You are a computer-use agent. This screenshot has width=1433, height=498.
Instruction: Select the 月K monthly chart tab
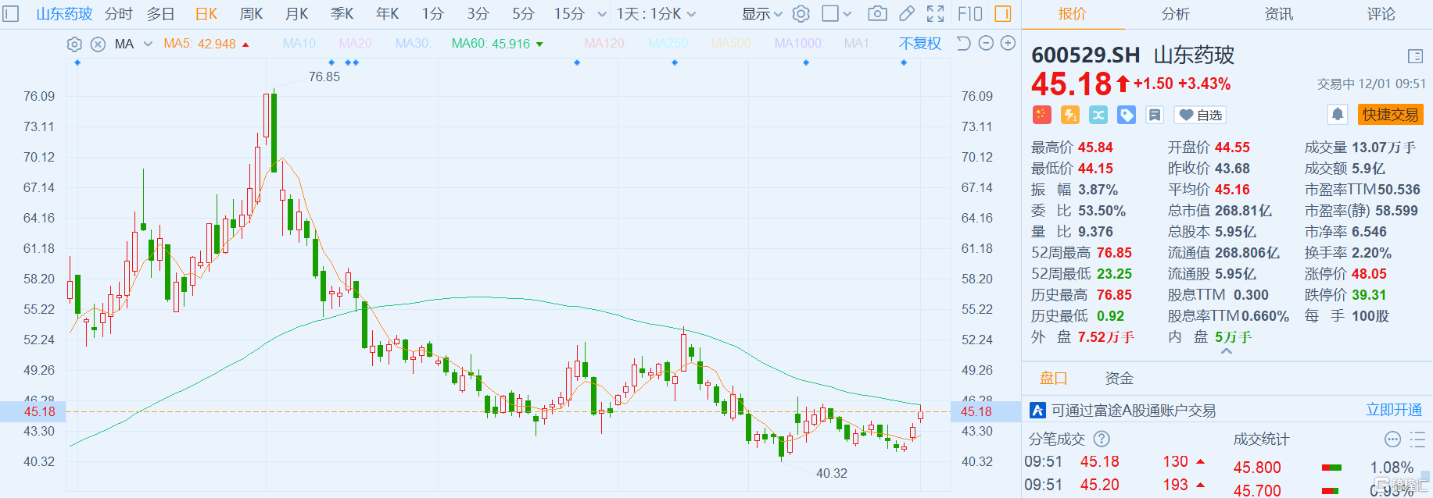pos(297,14)
